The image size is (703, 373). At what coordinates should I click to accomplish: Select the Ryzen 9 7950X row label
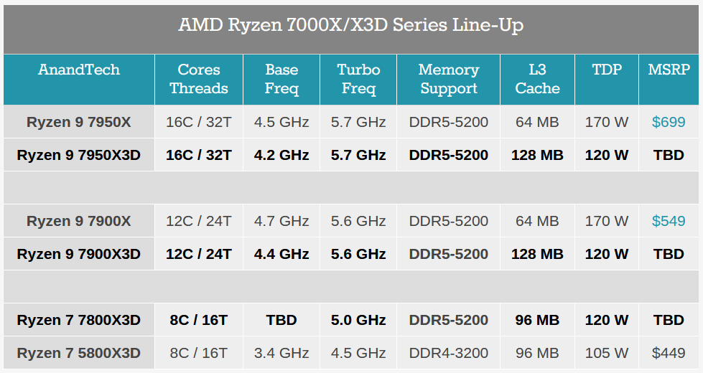79,122
